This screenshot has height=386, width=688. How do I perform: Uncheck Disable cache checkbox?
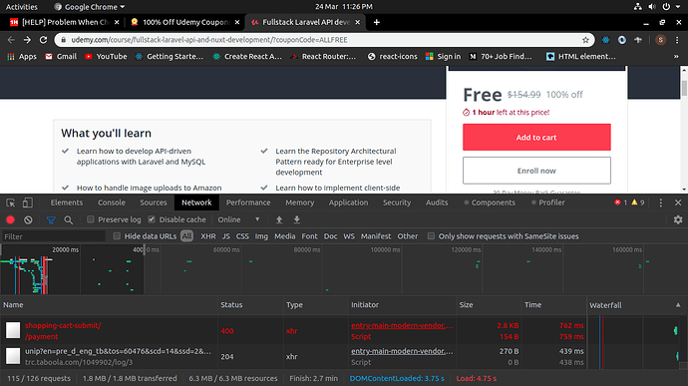point(152,219)
